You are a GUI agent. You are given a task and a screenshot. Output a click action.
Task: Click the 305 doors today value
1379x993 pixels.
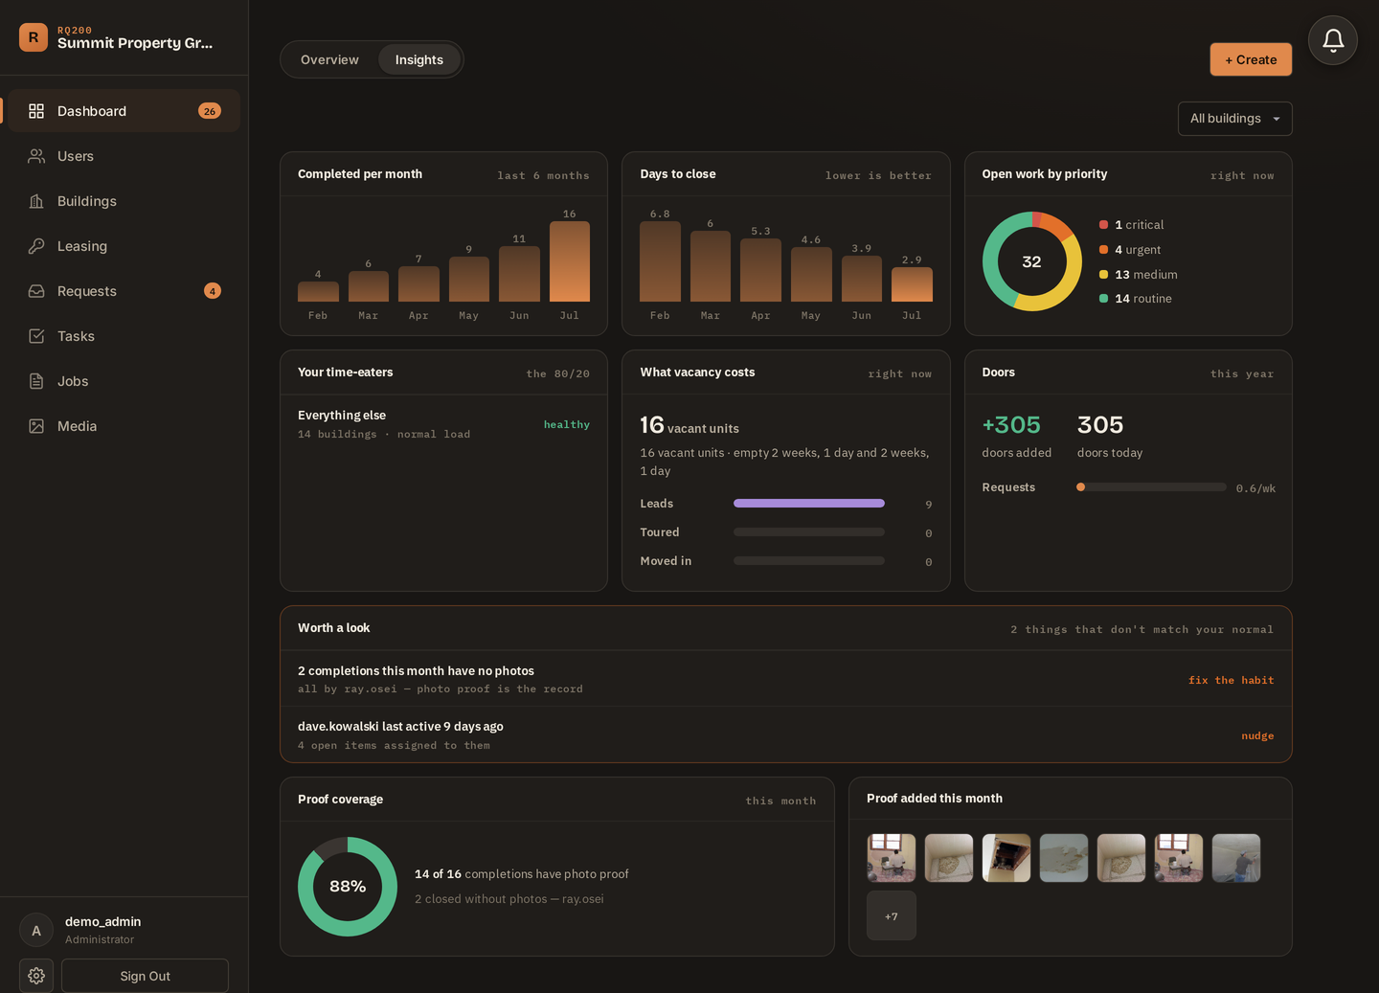click(x=1100, y=425)
